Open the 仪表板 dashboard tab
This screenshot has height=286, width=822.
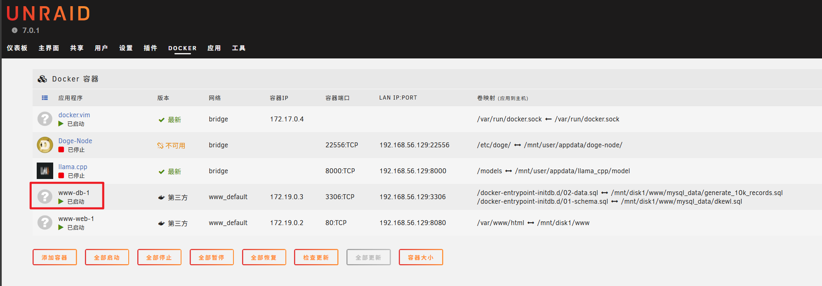[17, 48]
